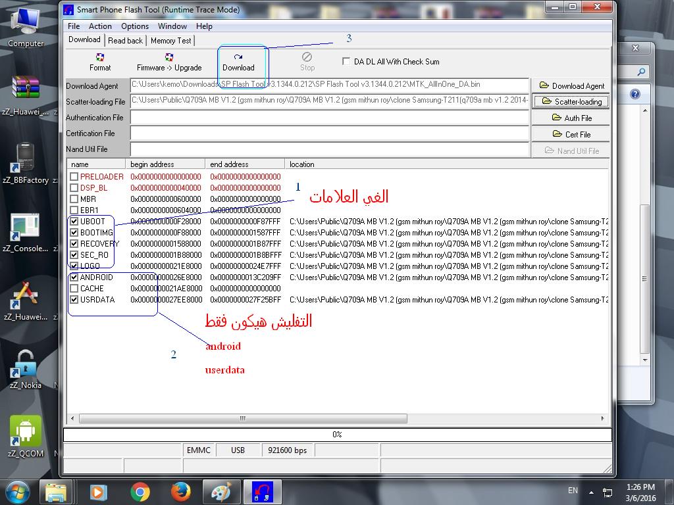Open the media player taskbar icon
674x505 pixels.
[x=98, y=492]
